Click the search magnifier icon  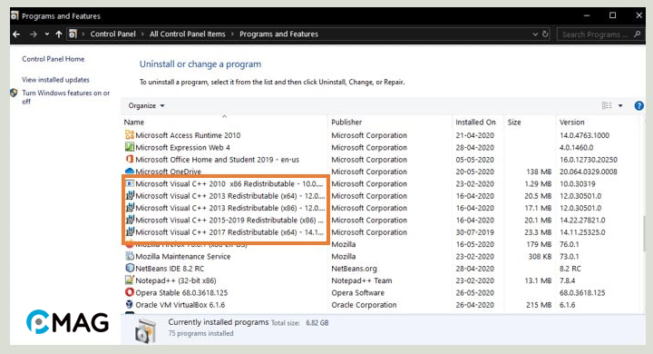638,34
